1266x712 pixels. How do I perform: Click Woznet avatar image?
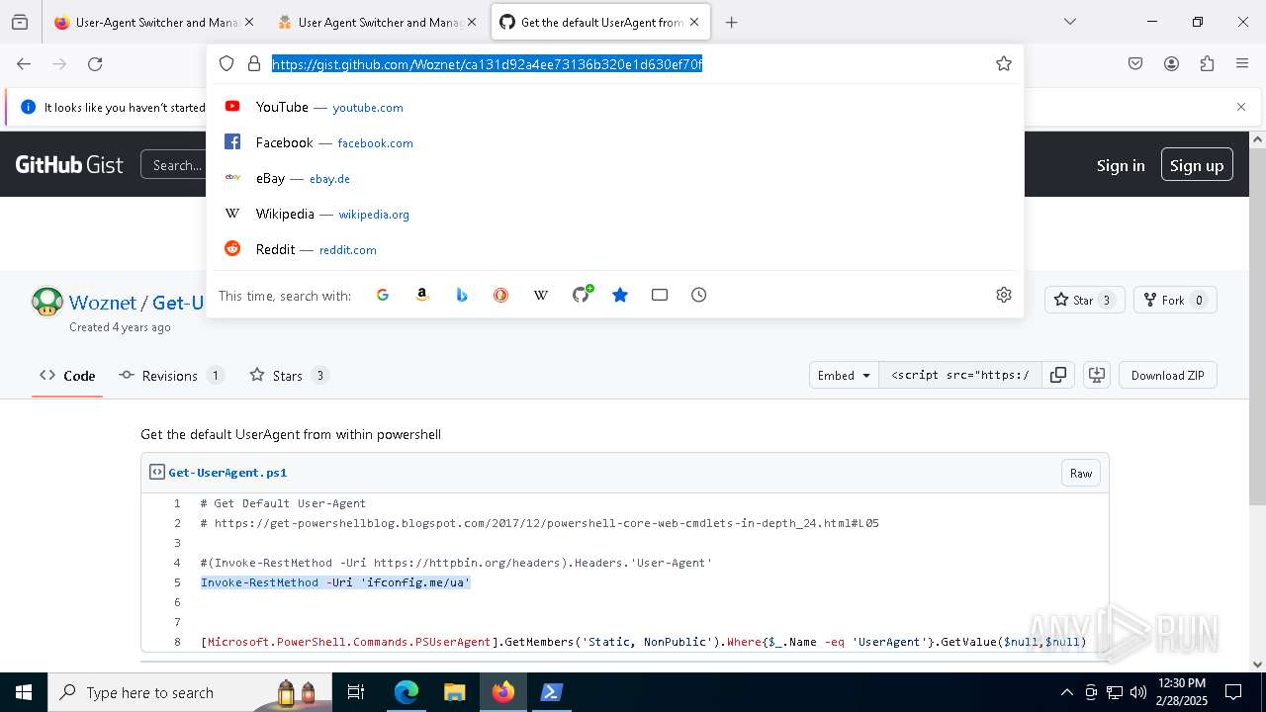(x=47, y=302)
